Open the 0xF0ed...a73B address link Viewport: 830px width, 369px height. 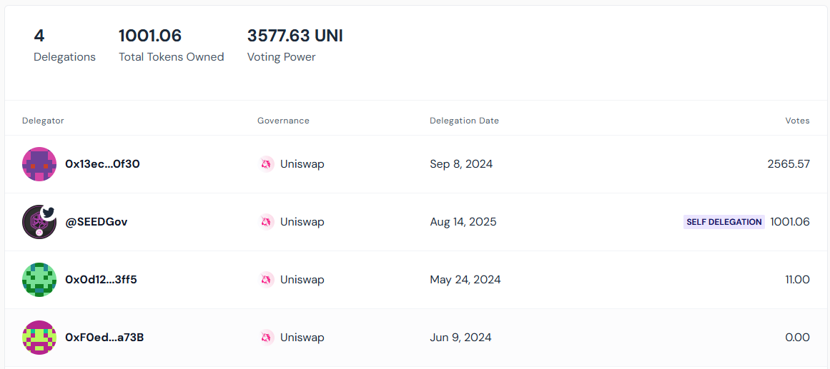[104, 338]
